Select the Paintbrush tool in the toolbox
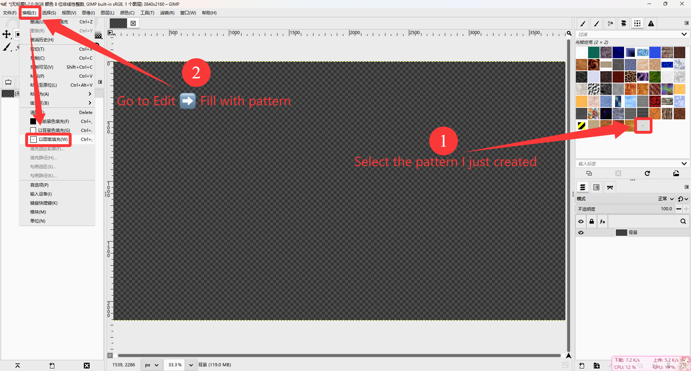The image size is (691, 371). point(7,47)
